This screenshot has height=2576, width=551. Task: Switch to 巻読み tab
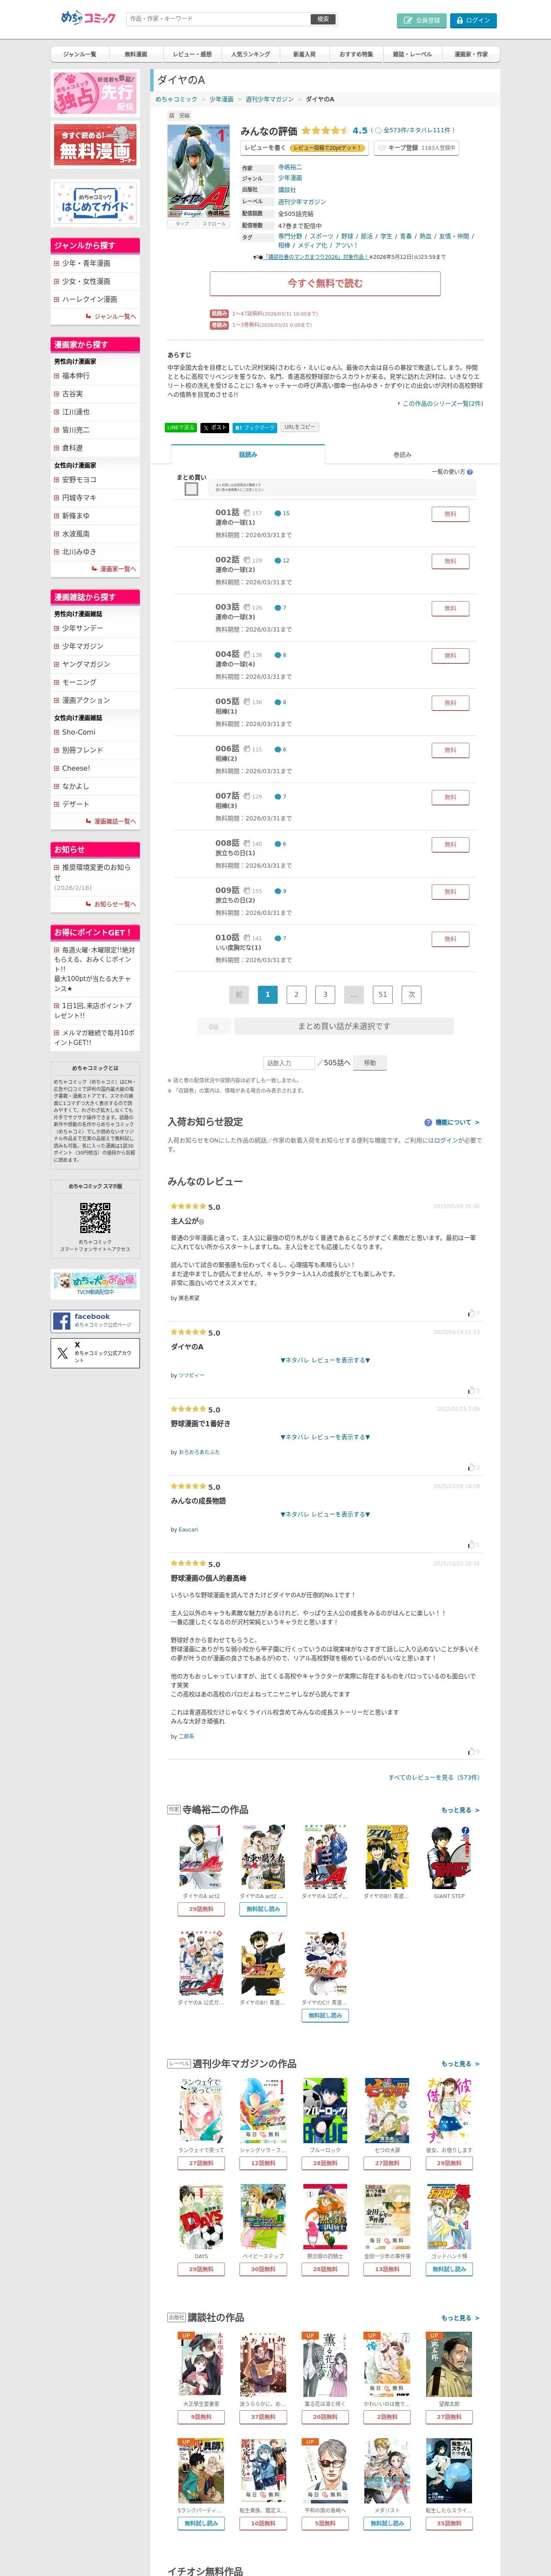(402, 455)
